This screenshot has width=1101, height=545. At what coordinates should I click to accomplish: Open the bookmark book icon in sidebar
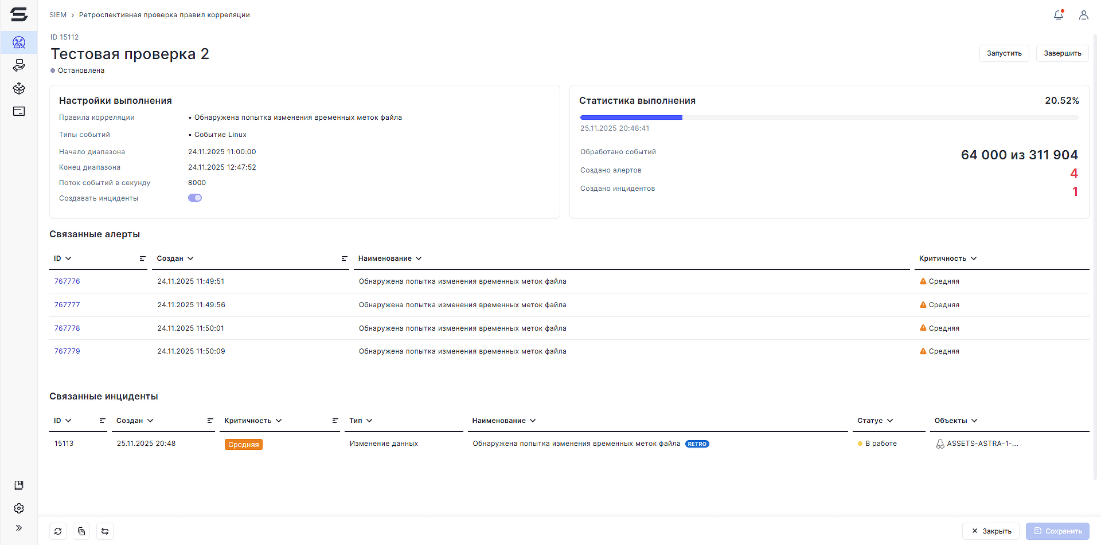19,485
